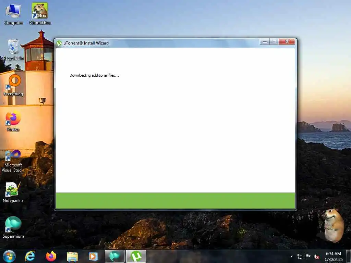Open the network status tray icon

(300, 256)
